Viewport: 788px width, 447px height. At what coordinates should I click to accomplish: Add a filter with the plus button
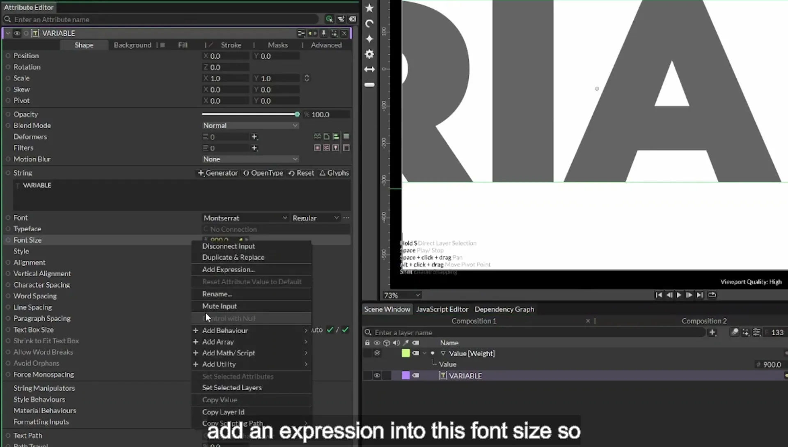254,148
